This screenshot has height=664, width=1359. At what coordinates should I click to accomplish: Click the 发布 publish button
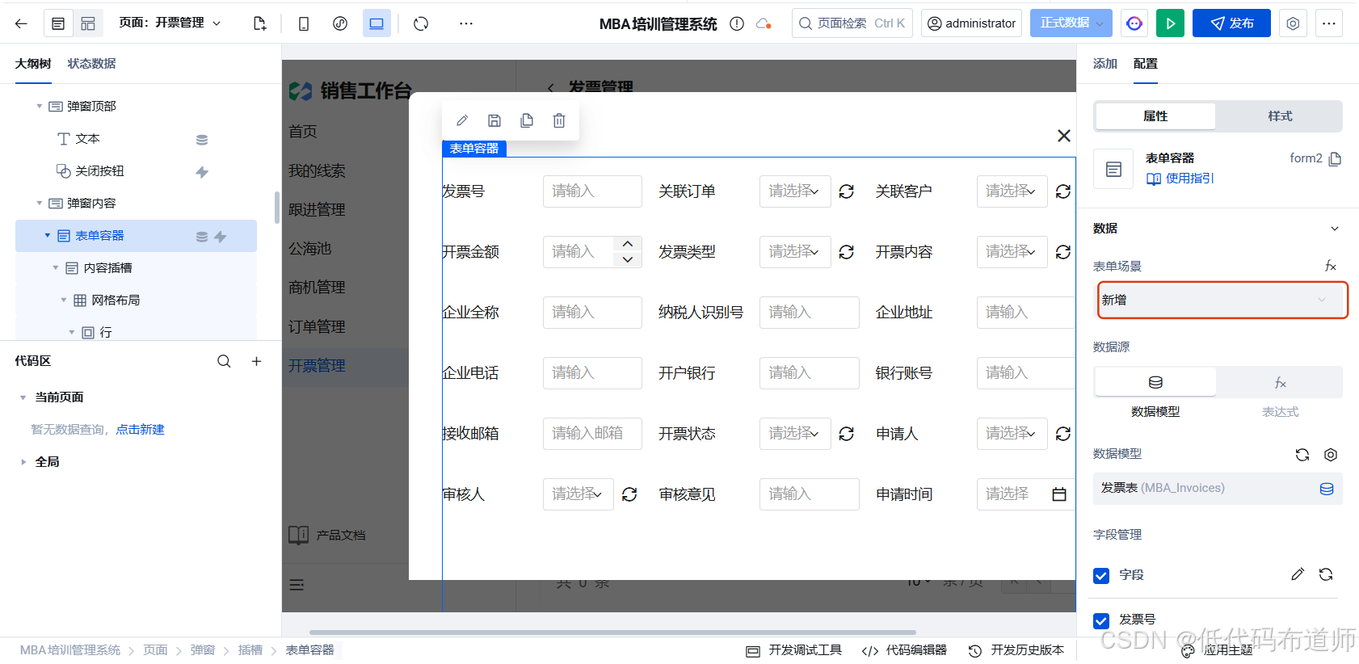click(x=1231, y=23)
